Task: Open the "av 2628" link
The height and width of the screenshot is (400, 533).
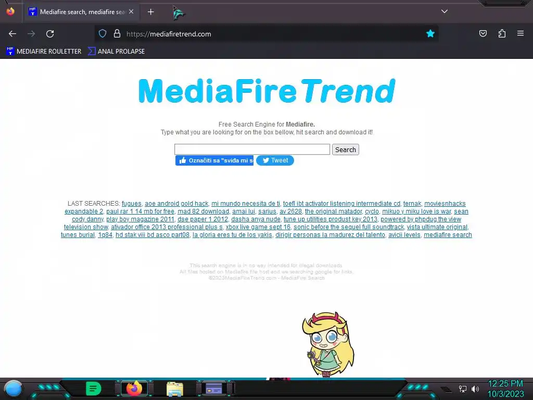Action: point(290,211)
